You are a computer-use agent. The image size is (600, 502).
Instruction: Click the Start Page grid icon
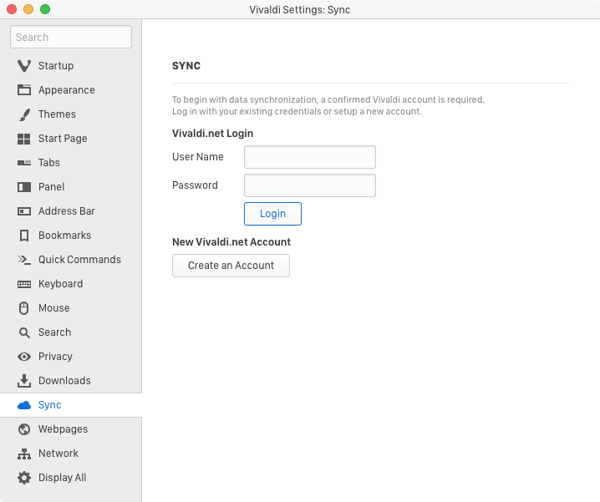(24, 139)
